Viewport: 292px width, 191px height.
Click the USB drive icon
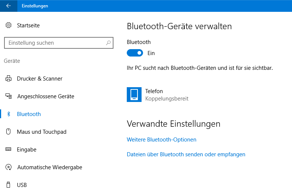tap(9, 185)
